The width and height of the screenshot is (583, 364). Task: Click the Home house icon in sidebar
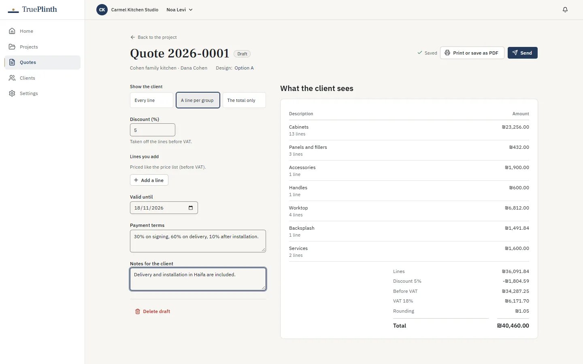12,31
